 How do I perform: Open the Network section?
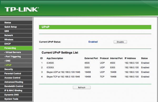click(16, 35)
